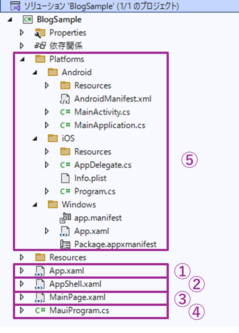
Task: Collapse the Android folder
Action: (35, 73)
